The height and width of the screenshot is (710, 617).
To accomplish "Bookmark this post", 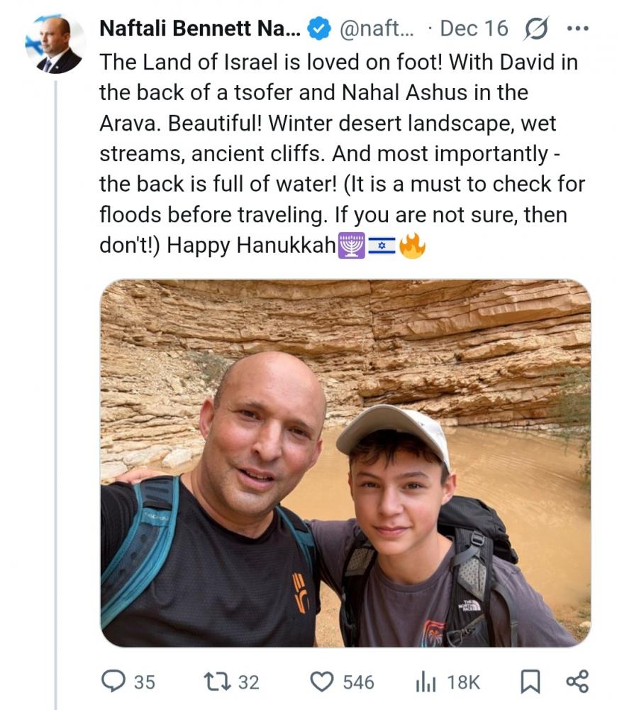I will [530, 682].
